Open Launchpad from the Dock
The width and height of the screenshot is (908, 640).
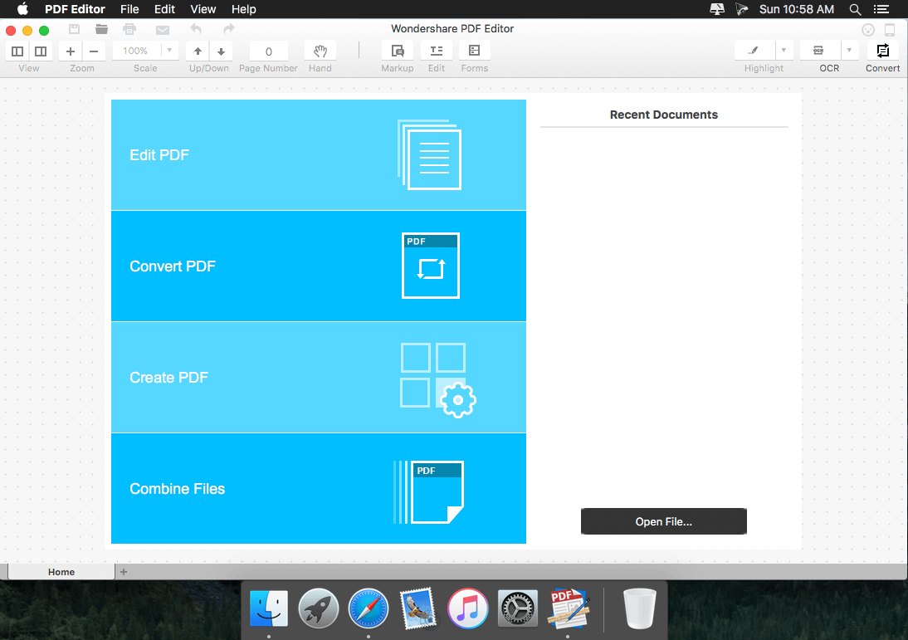(x=319, y=608)
